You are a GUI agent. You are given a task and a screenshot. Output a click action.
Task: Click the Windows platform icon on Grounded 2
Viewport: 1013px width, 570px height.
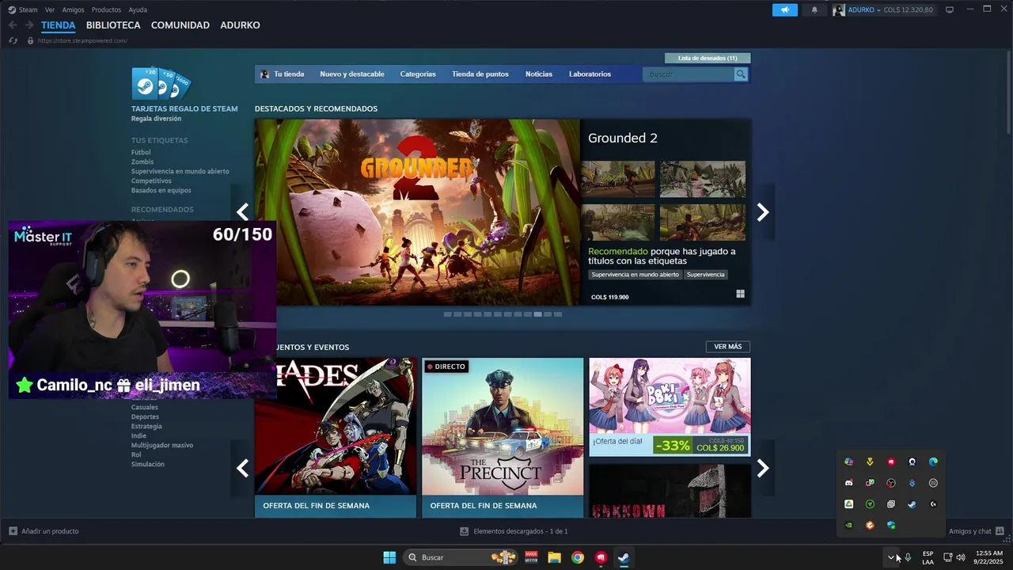point(740,294)
